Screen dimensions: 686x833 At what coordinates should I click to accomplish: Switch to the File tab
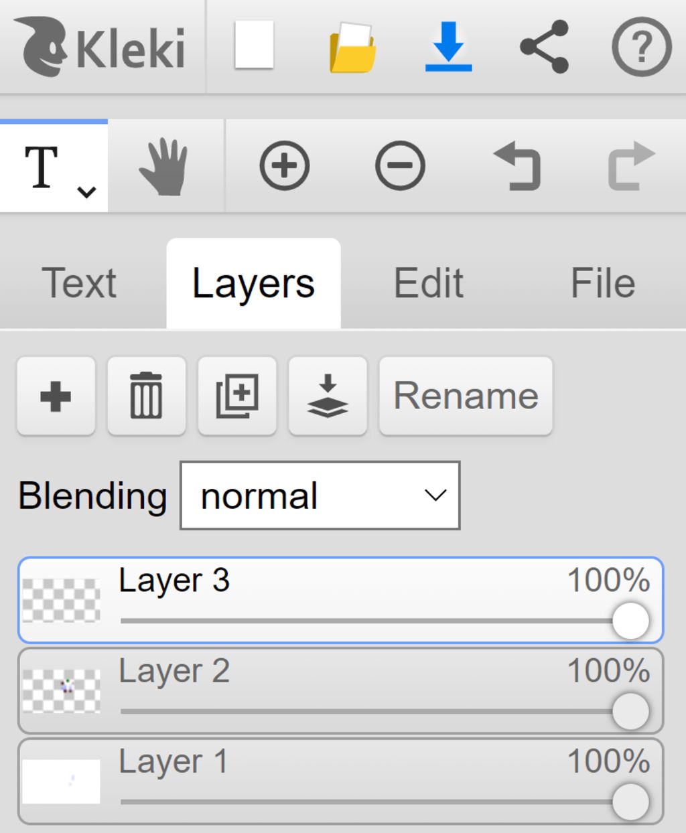602,283
